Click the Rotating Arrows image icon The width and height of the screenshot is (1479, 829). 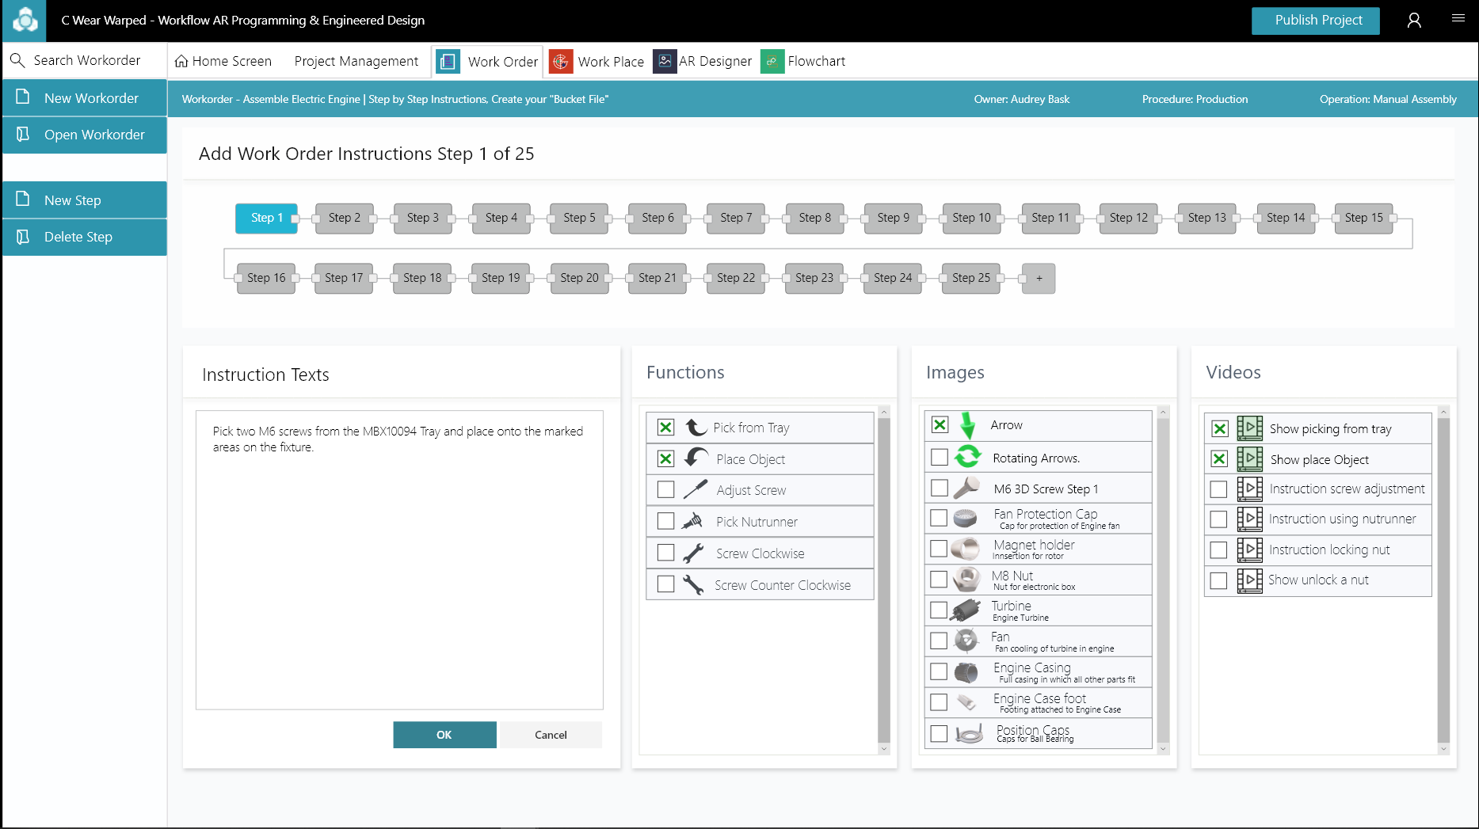967,457
